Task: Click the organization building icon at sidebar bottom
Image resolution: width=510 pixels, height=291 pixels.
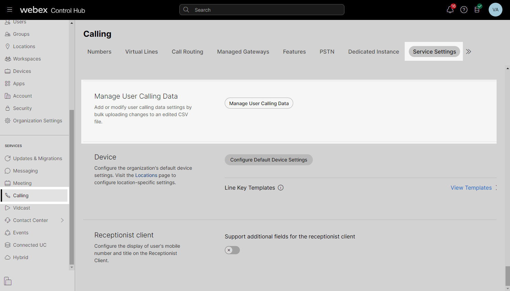Action: (x=8, y=281)
